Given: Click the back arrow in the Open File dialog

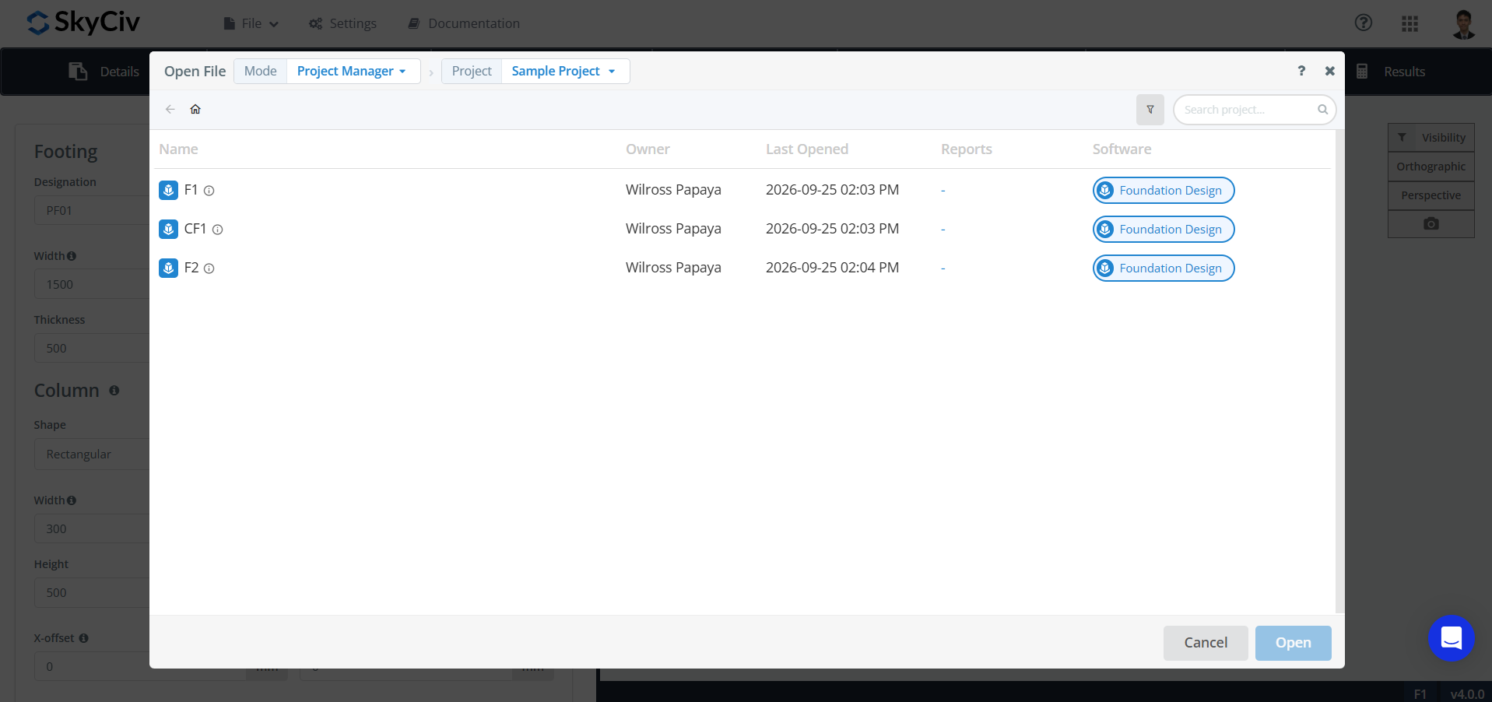Looking at the screenshot, I should (x=170, y=109).
